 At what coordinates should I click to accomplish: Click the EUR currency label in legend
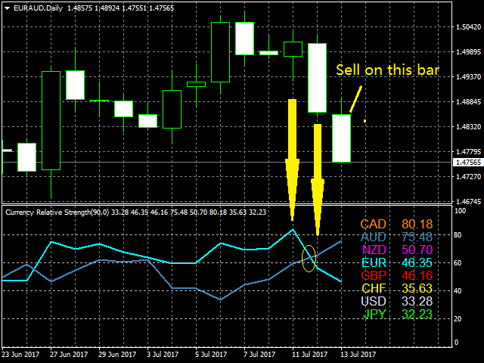374,262
